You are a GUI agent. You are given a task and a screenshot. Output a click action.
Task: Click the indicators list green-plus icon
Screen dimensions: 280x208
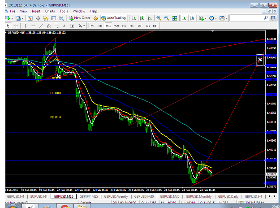click(202, 18)
